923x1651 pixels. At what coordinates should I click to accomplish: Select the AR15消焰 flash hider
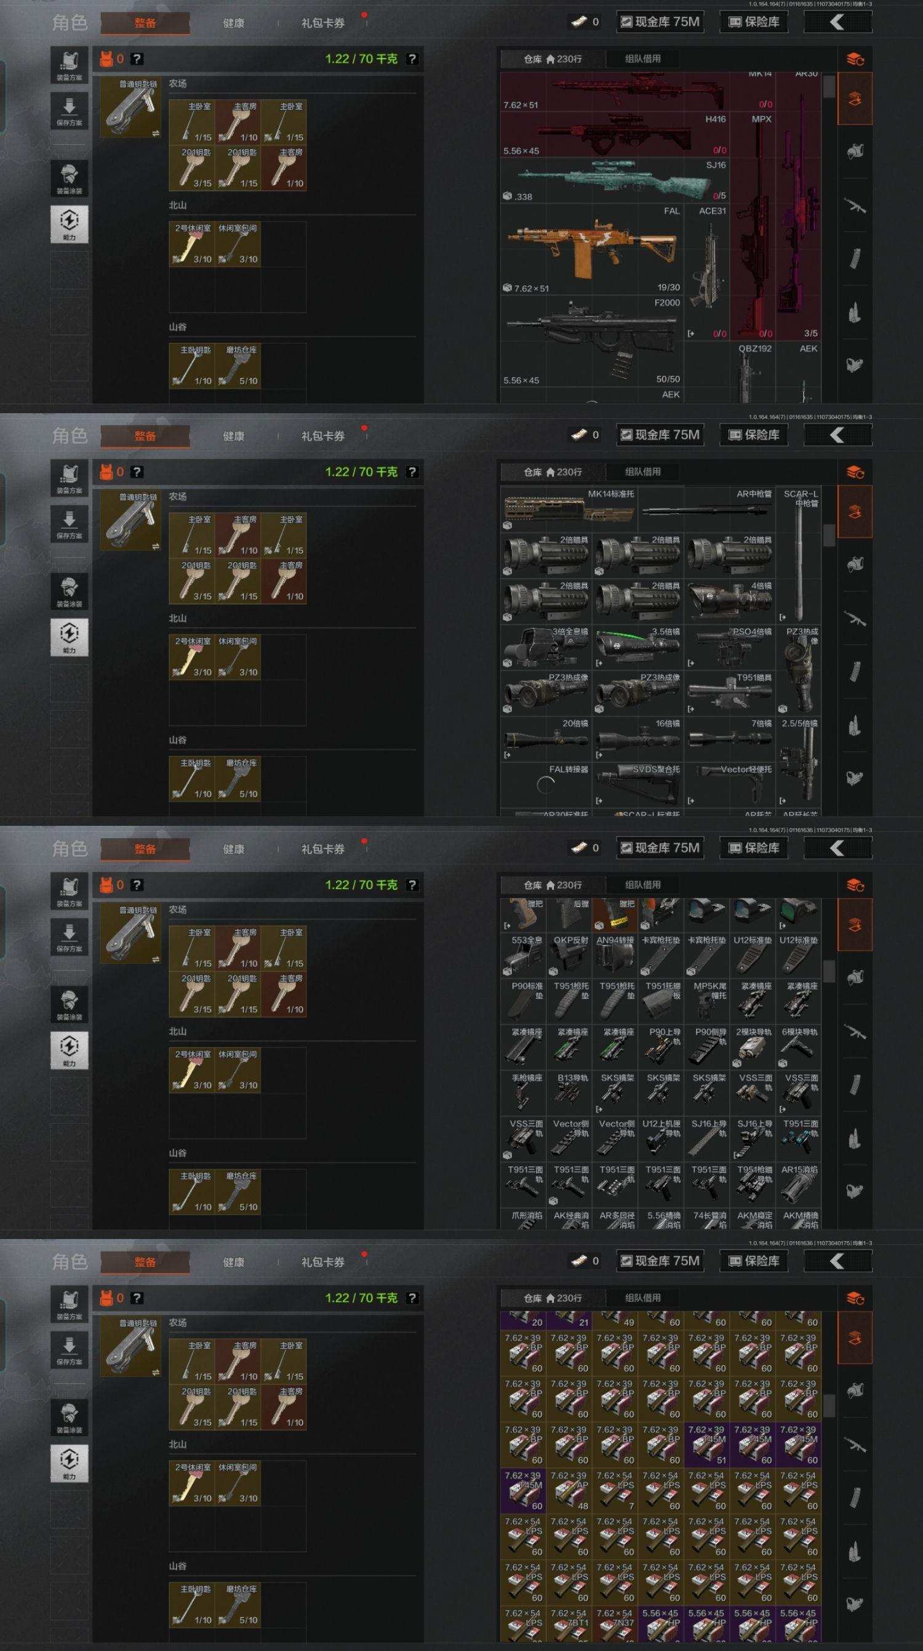[x=798, y=1184]
